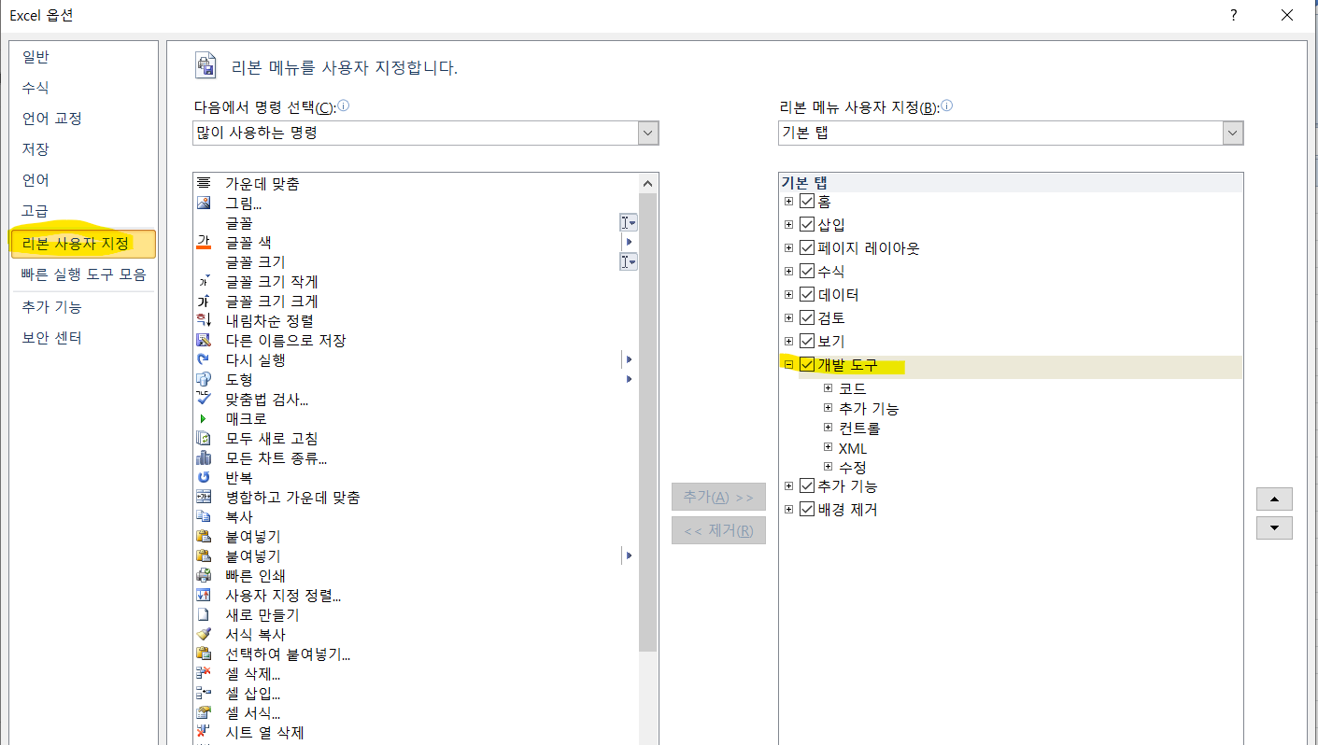Toggle the 검토 tab checkbox
Screen dimensions: 1318x745
click(807, 317)
